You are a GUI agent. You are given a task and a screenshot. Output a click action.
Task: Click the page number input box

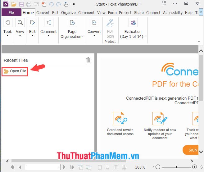[43, 167]
